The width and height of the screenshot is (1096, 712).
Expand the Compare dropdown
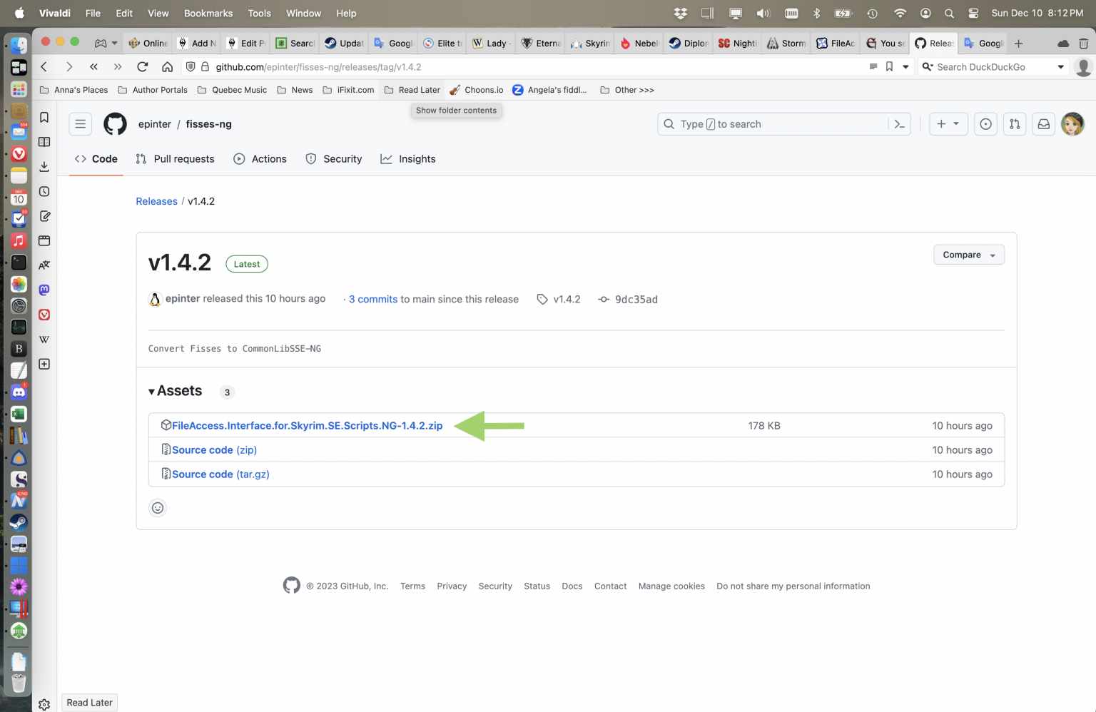point(968,255)
